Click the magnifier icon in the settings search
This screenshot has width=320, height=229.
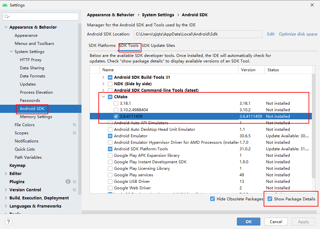7,17
